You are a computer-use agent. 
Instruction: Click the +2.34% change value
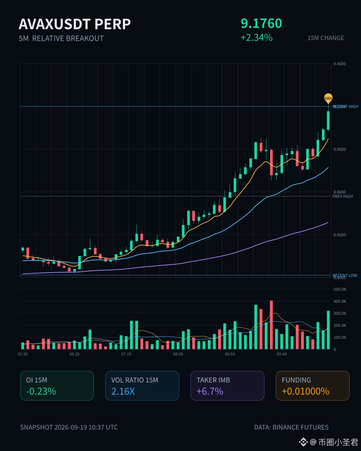click(x=257, y=37)
